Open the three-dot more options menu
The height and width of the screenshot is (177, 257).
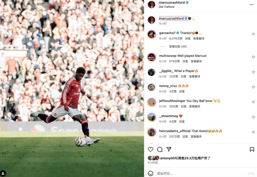pos(251,5)
